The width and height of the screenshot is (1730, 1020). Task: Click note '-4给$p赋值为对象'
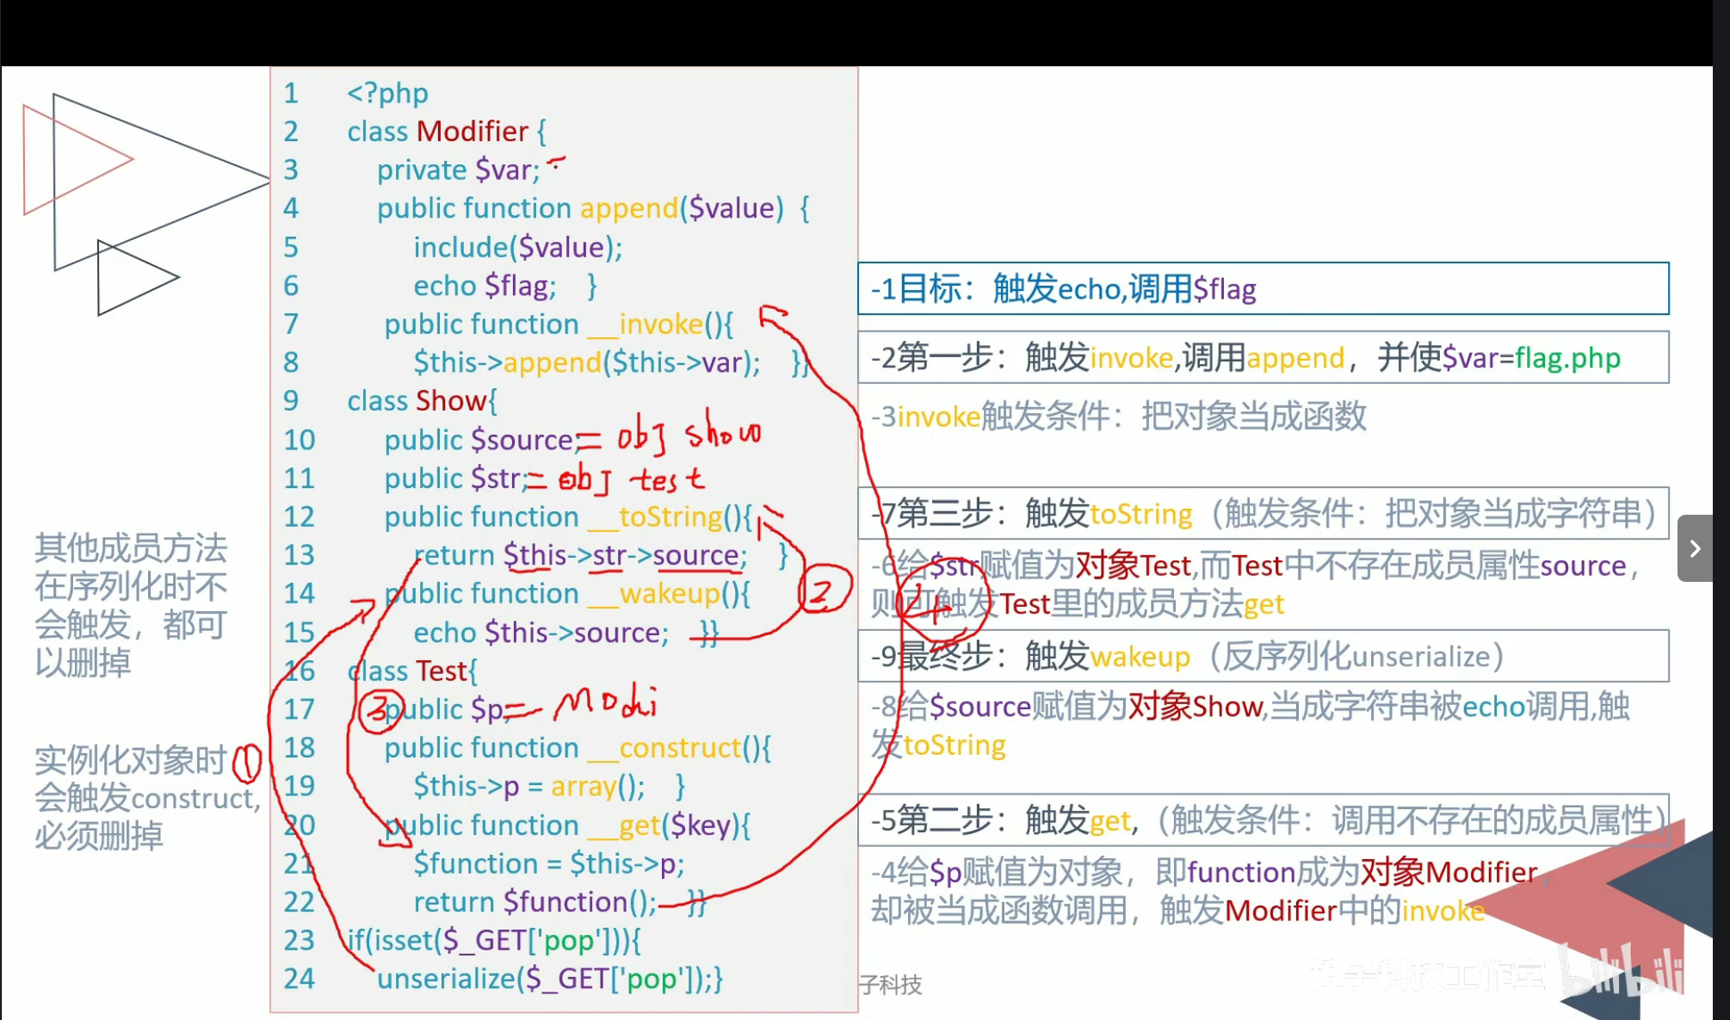click(1209, 891)
